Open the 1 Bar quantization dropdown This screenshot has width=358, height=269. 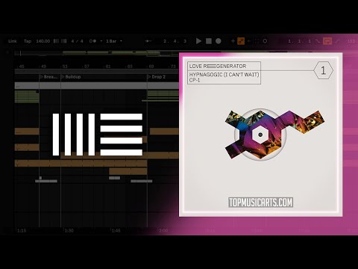(x=114, y=41)
